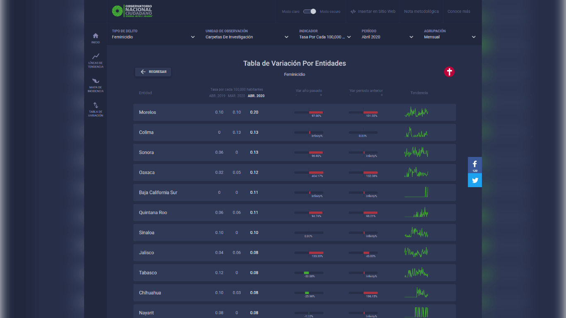Select the Tabla de Variación arrows icon
Image resolution: width=566 pixels, height=318 pixels.
click(x=96, y=105)
